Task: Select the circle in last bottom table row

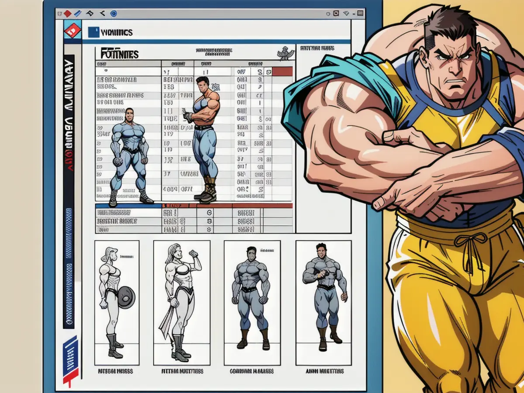Action: (x=209, y=229)
